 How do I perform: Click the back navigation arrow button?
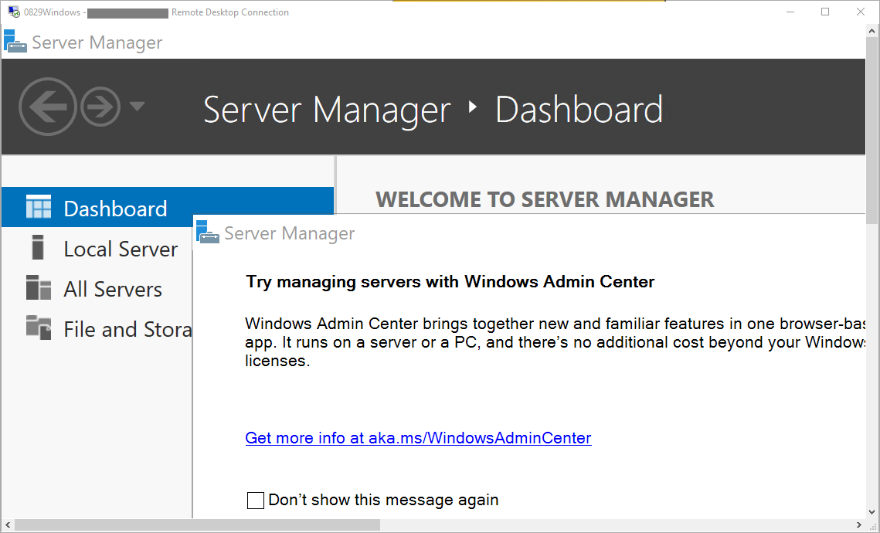48,107
